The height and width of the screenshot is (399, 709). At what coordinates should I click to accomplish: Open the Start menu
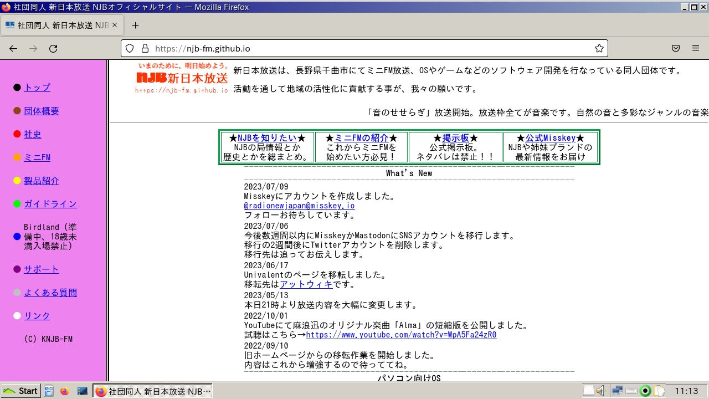pos(21,391)
